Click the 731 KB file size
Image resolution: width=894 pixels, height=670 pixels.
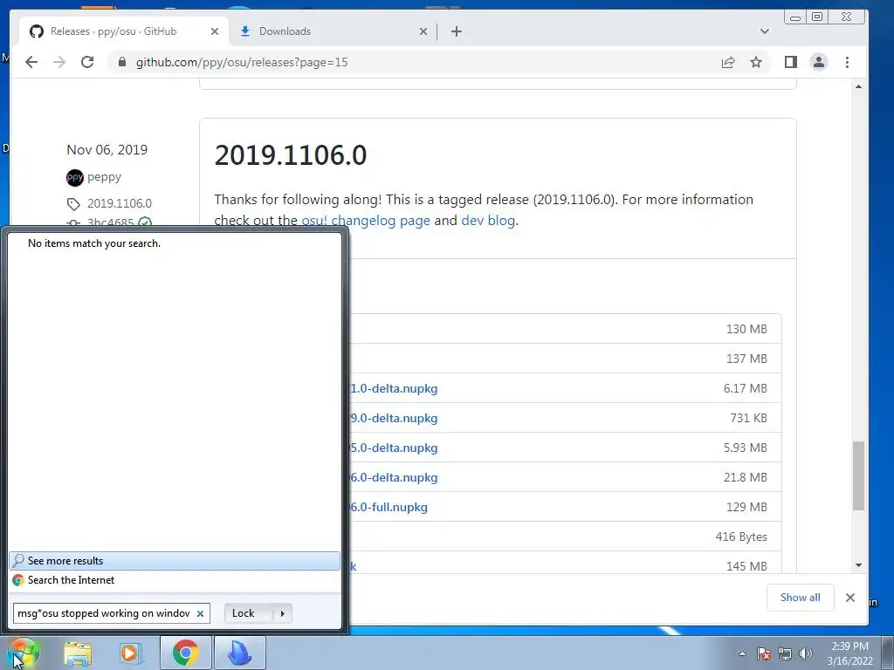748,418
